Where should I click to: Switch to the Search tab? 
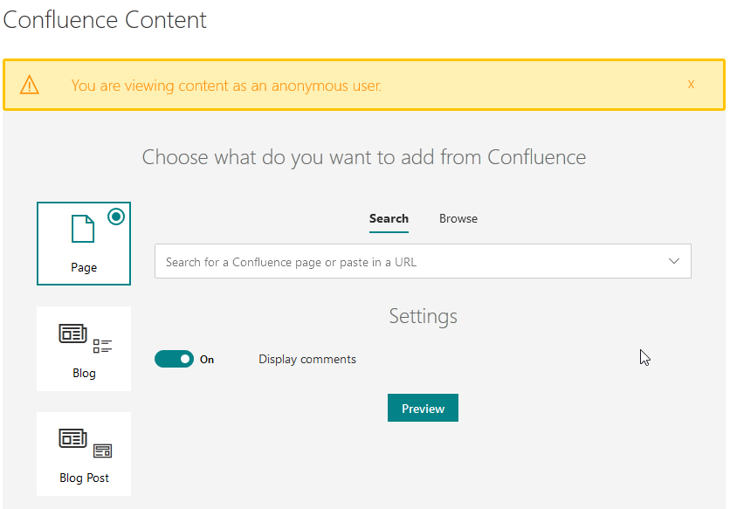tap(389, 219)
